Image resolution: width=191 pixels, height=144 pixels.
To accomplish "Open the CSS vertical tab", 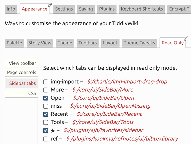I will click(32, 93).
